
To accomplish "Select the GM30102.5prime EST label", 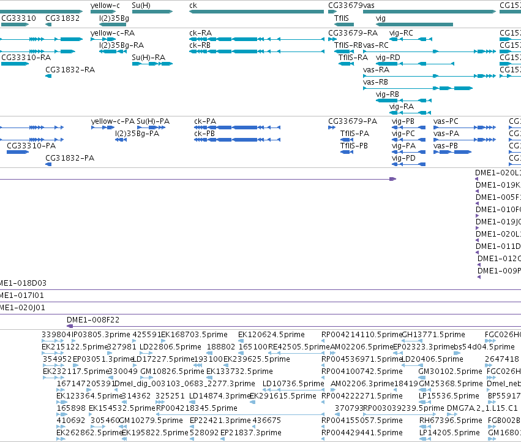I will pyautogui.click(x=450, y=371).
